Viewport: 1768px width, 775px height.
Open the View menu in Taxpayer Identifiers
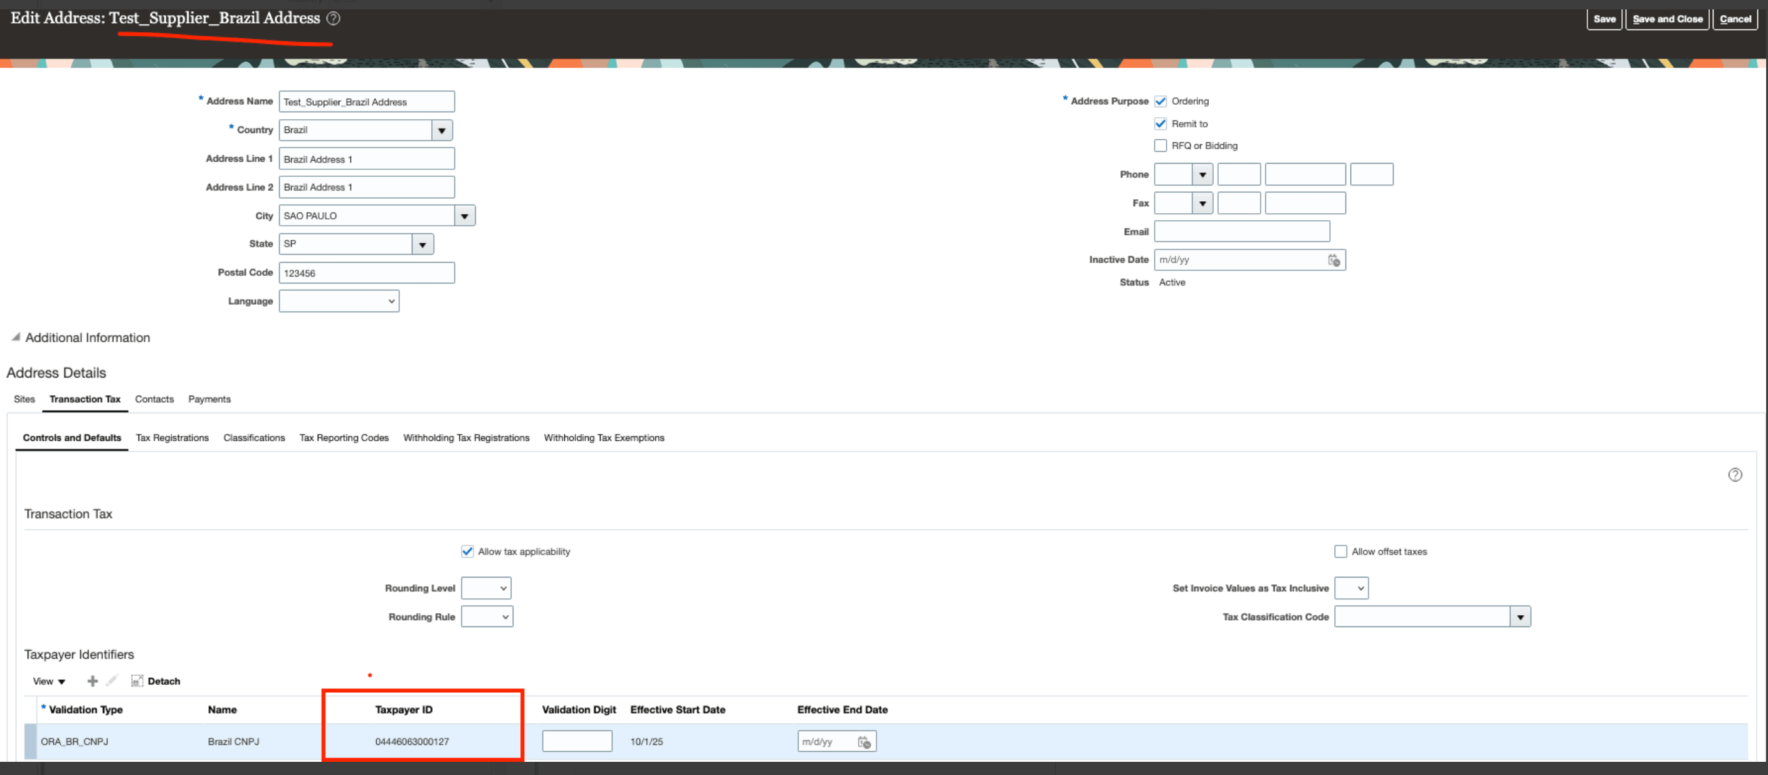click(48, 680)
